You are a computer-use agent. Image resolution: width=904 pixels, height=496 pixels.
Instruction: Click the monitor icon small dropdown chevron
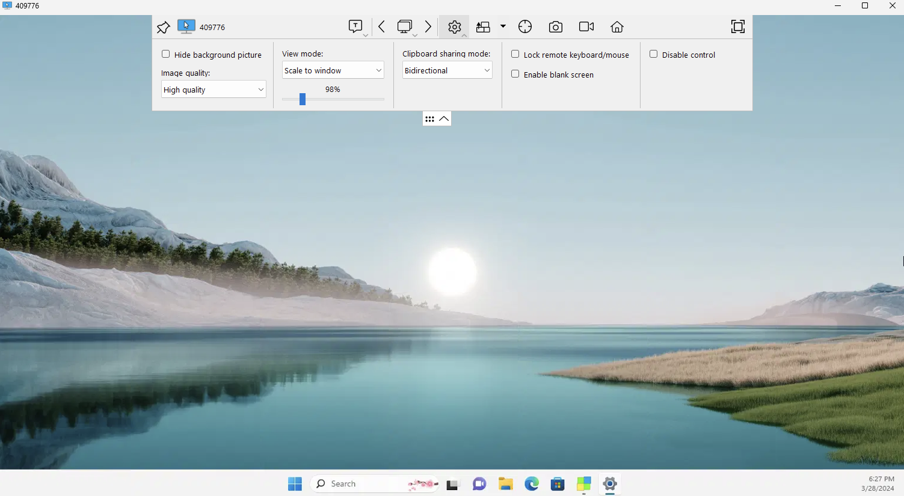click(x=414, y=35)
